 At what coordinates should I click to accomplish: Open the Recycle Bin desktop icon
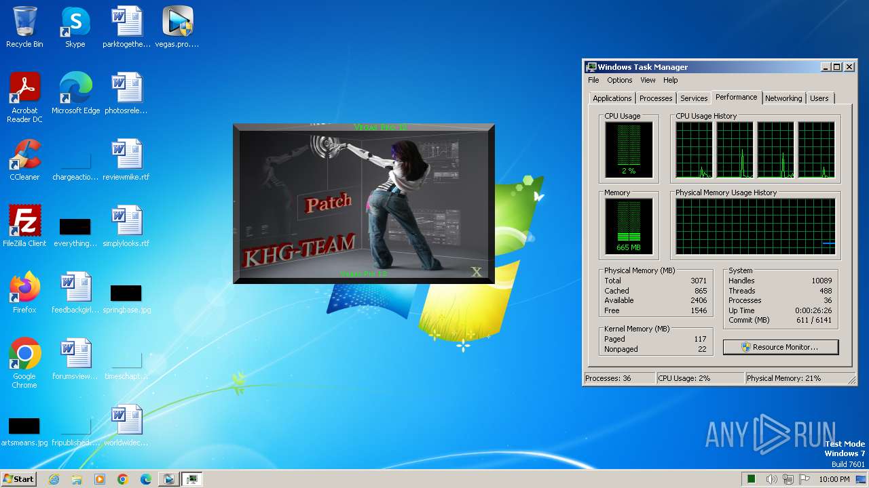(24, 27)
